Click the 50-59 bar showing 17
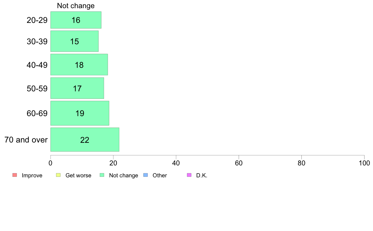Screen dimensions: 373x231 tap(77, 88)
